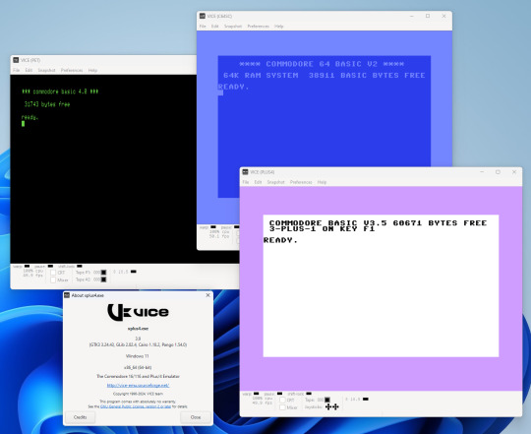This screenshot has height=434, width=531.
Task: Click the app icon in C64SC title bar
Action: [203, 16]
